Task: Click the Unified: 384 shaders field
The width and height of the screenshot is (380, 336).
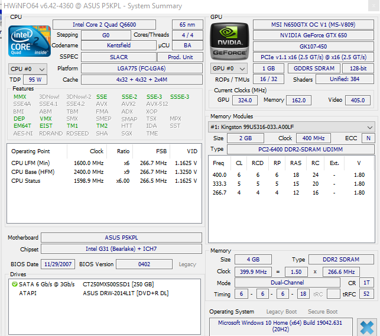Action: pyautogui.click(x=345, y=79)
